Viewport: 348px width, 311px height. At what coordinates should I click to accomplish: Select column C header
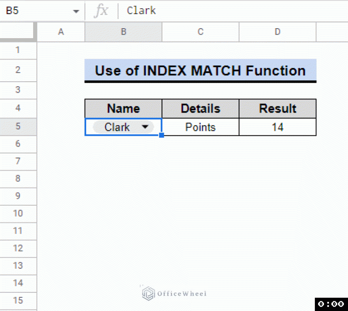pos(200,32)
